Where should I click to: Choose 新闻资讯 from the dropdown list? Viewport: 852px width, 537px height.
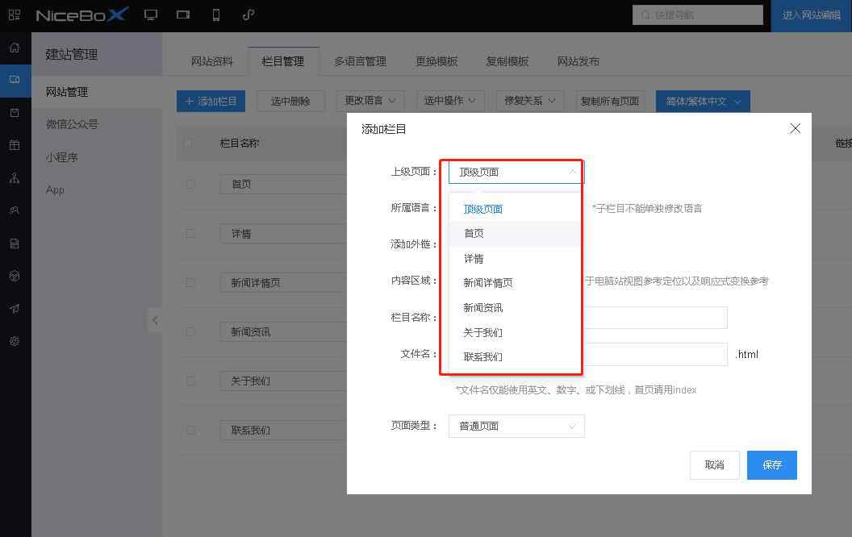pyautogui.click(x=482, y=307)
